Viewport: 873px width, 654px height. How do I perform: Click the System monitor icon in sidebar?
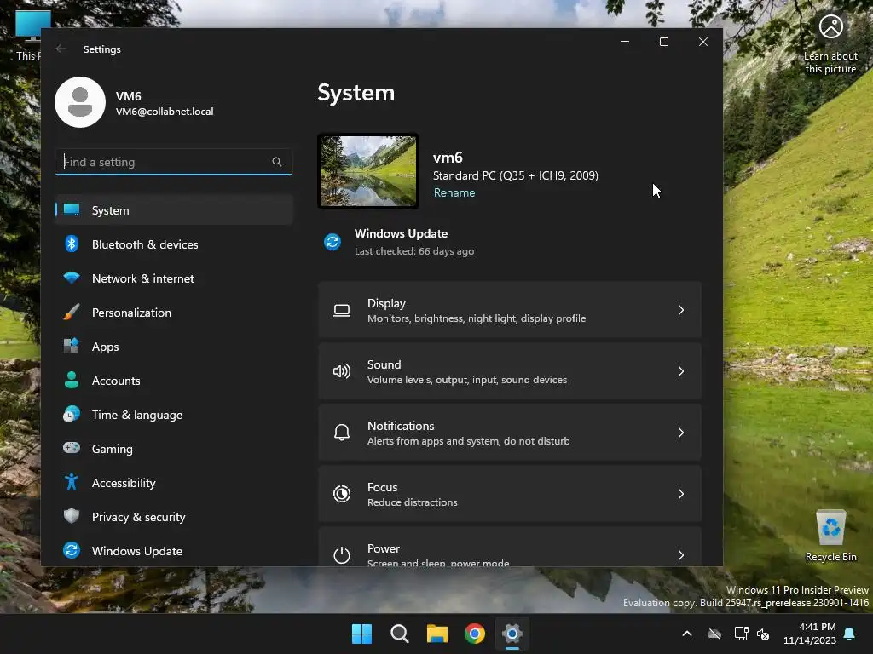tap(72, 209)
